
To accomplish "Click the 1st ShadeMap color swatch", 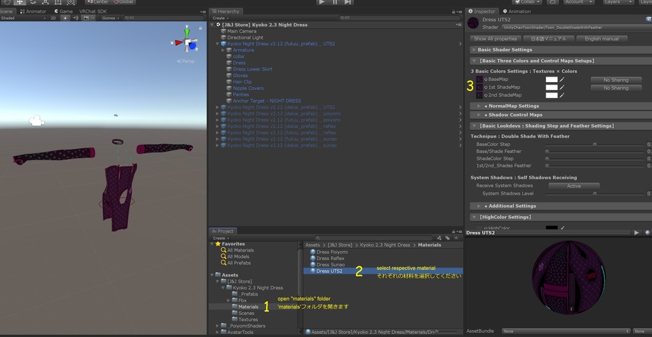I will click(551, 87).
